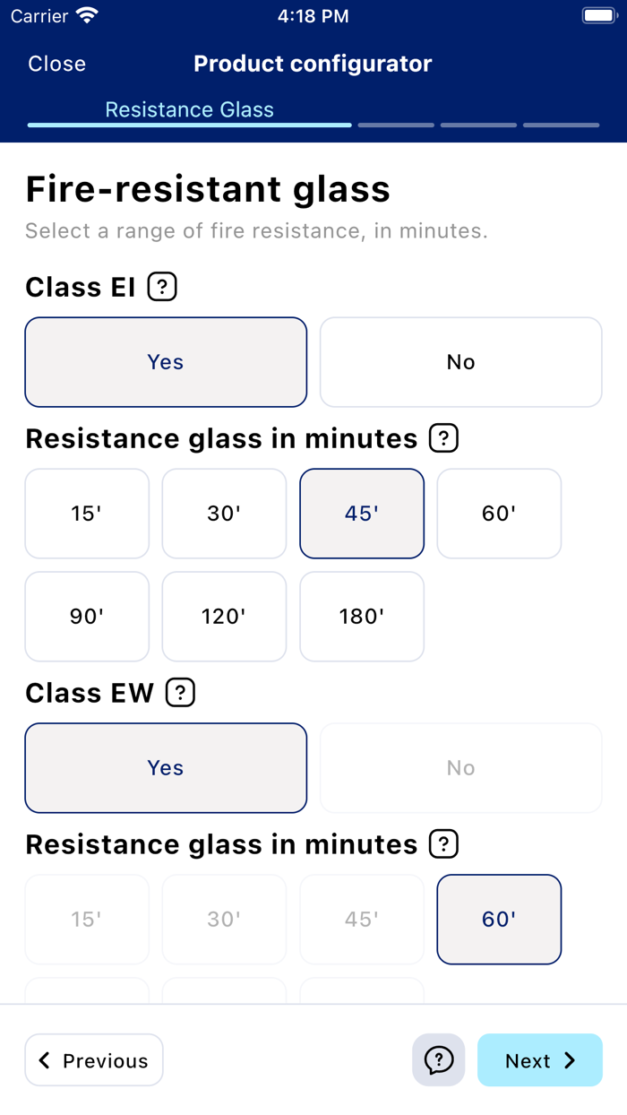The width and height of the screenshot is (627, 1115).
Task: Pick 60' resistance under Class EI
Action: pos(499,514)
